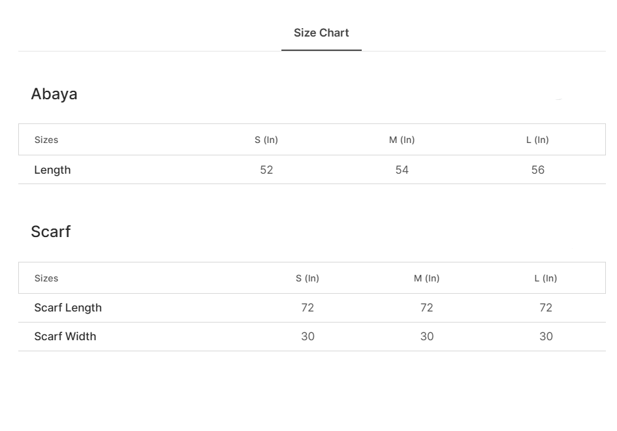This screenshot has height=431, width=617.
Task: Click the S (In) column in Abaya table
Action: (266, 140)
